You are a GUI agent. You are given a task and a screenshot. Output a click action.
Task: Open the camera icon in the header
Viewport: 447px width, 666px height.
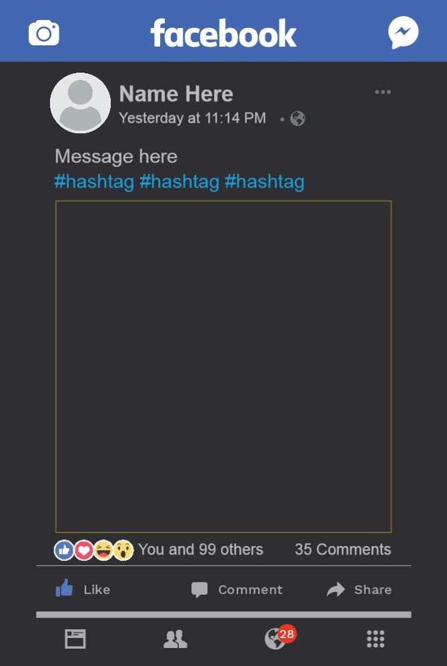point(44,33)
